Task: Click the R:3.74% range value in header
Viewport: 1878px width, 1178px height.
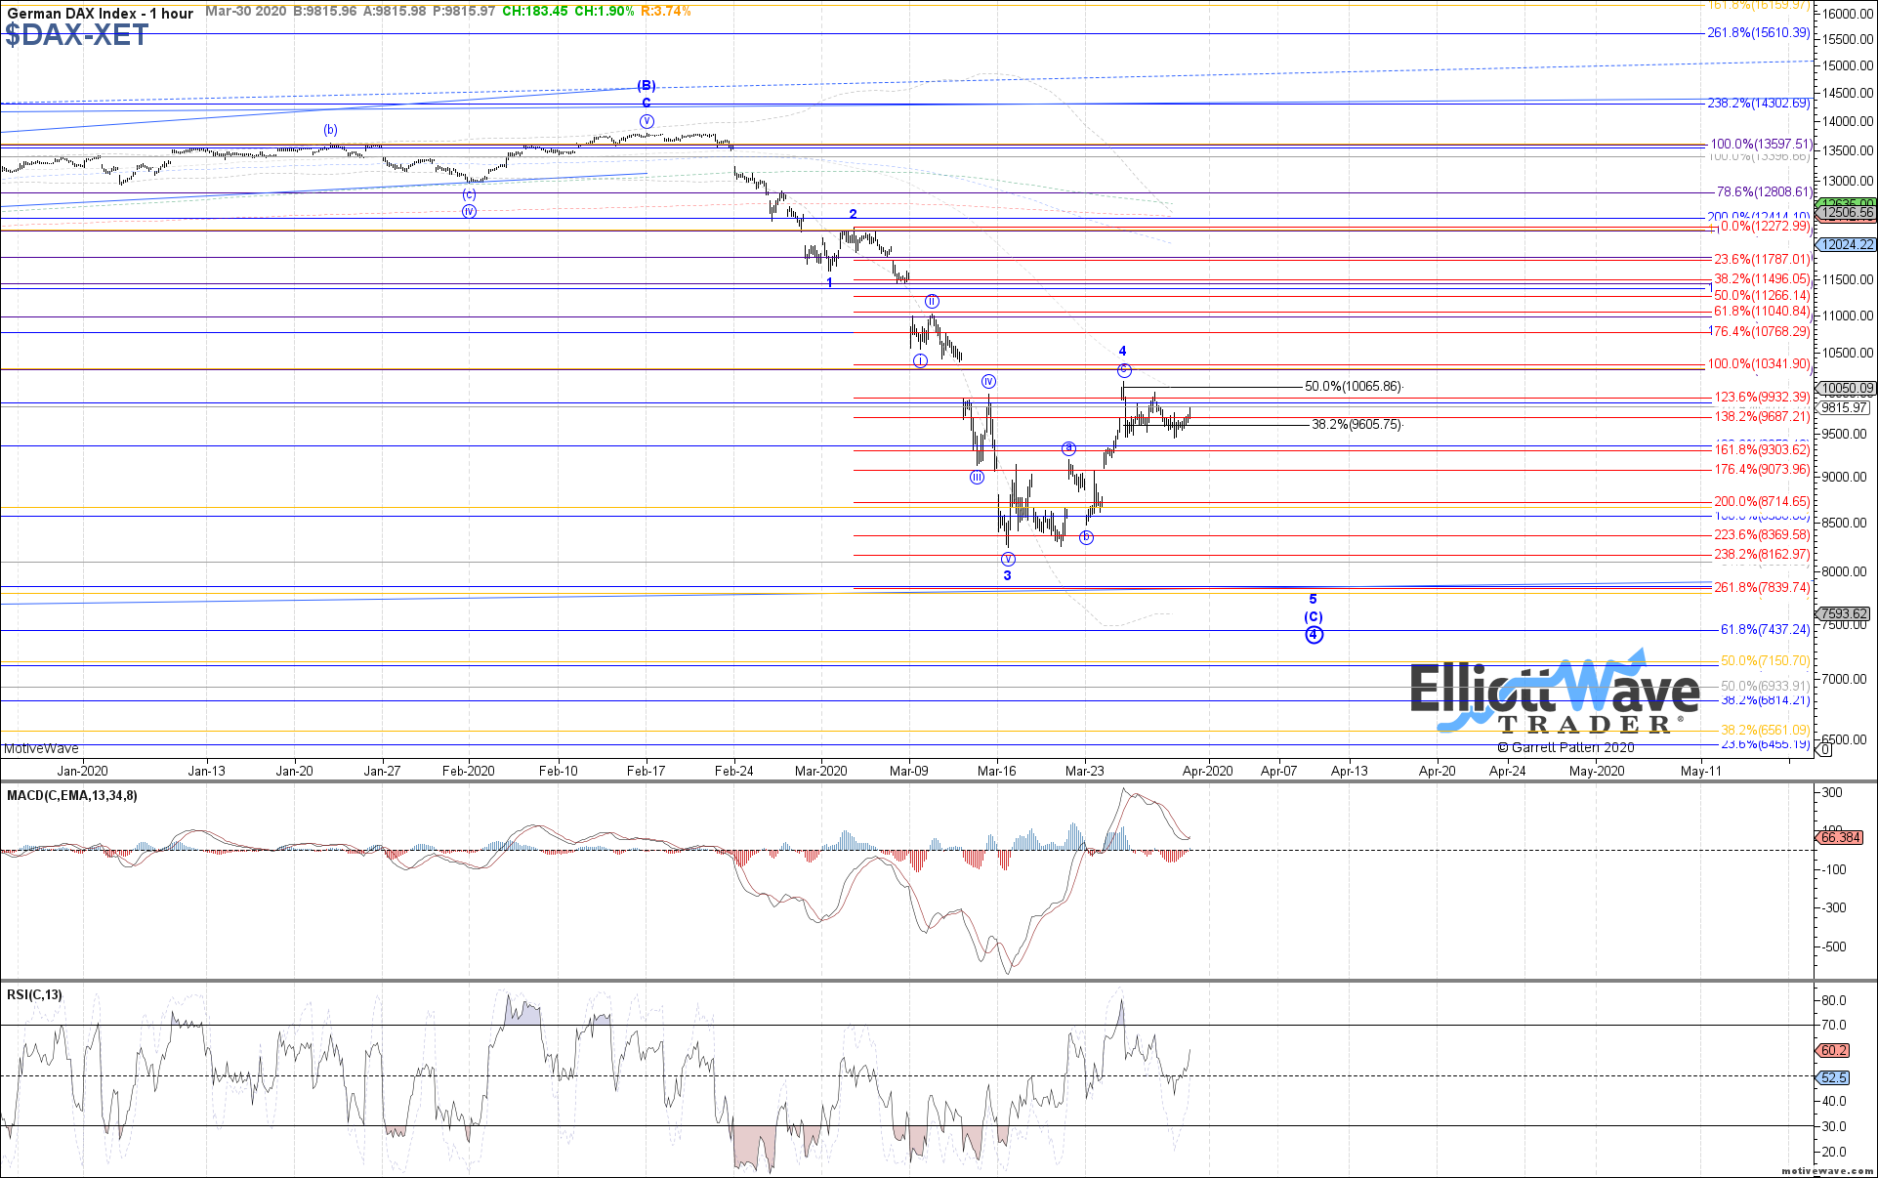Action: tap(666, 12)
